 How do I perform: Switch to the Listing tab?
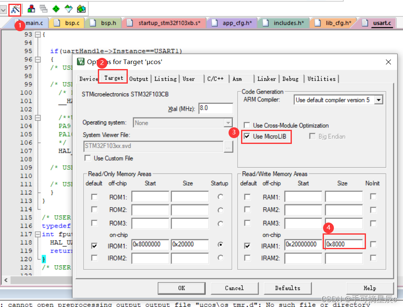(165, 79)
